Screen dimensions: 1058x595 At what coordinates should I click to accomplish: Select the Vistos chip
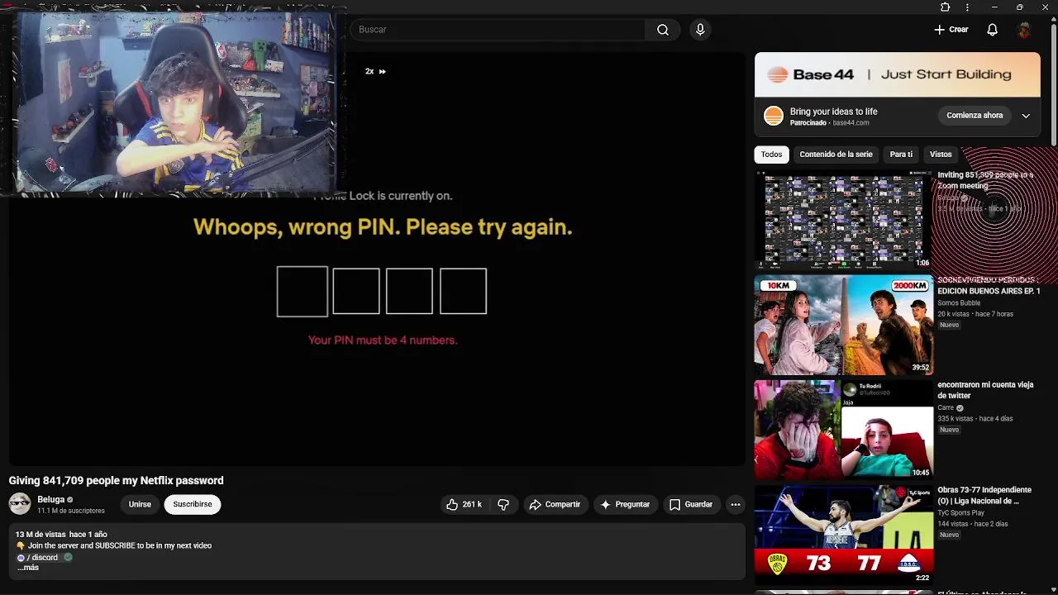941,155
